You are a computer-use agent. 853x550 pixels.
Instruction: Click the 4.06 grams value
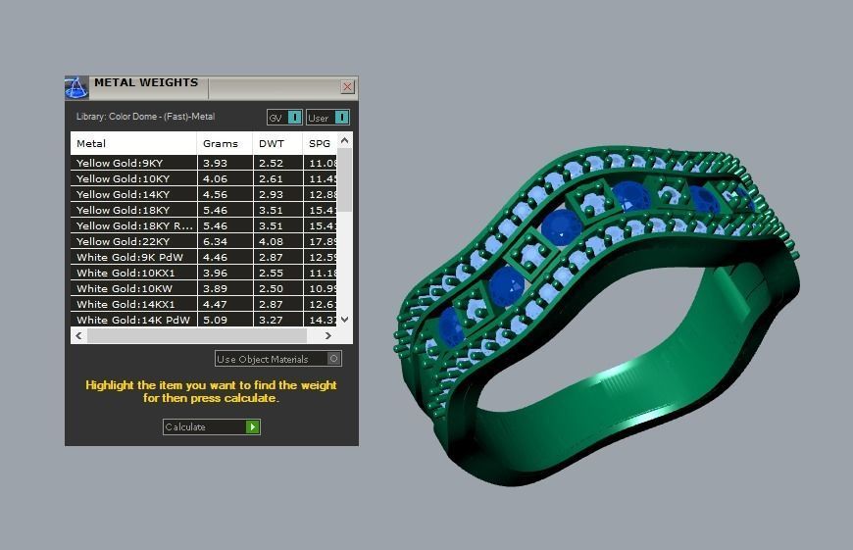coord(215,179)
